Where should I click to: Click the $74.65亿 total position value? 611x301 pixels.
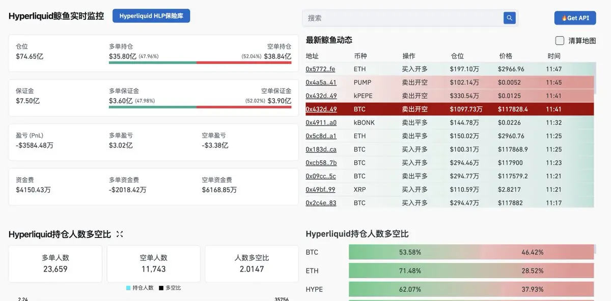pyautogui.click(x=30, y=56)
